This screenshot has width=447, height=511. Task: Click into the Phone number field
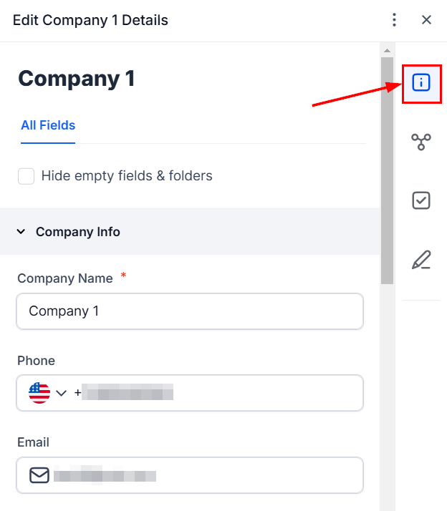coord(215,393)
